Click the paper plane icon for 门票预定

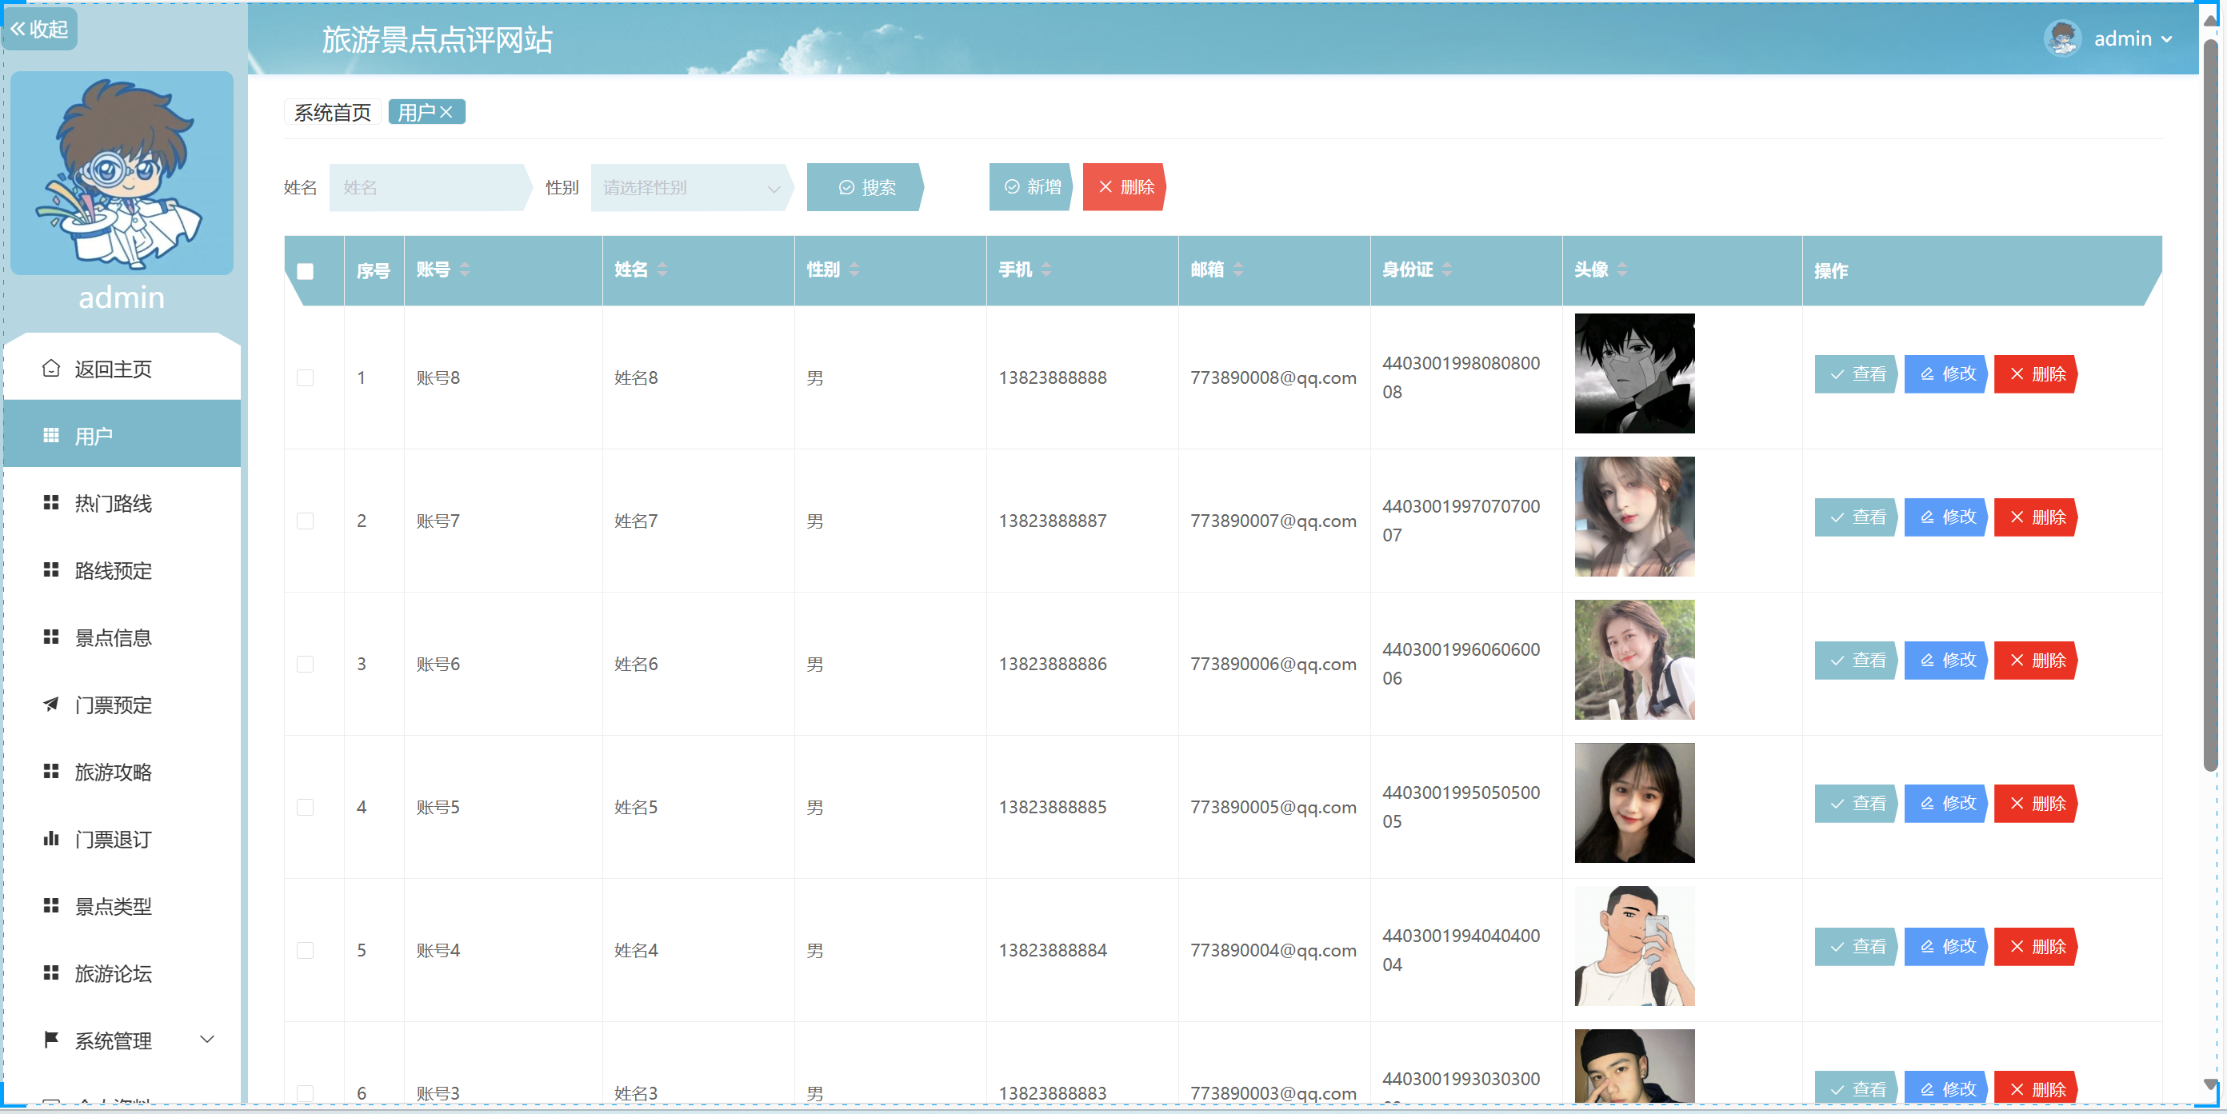coord(51,705)
